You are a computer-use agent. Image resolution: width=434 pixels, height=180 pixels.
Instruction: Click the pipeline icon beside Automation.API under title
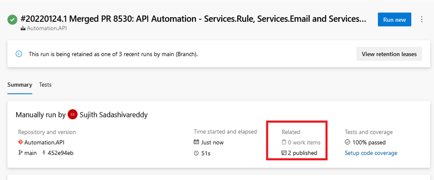(x=23, y=28)
